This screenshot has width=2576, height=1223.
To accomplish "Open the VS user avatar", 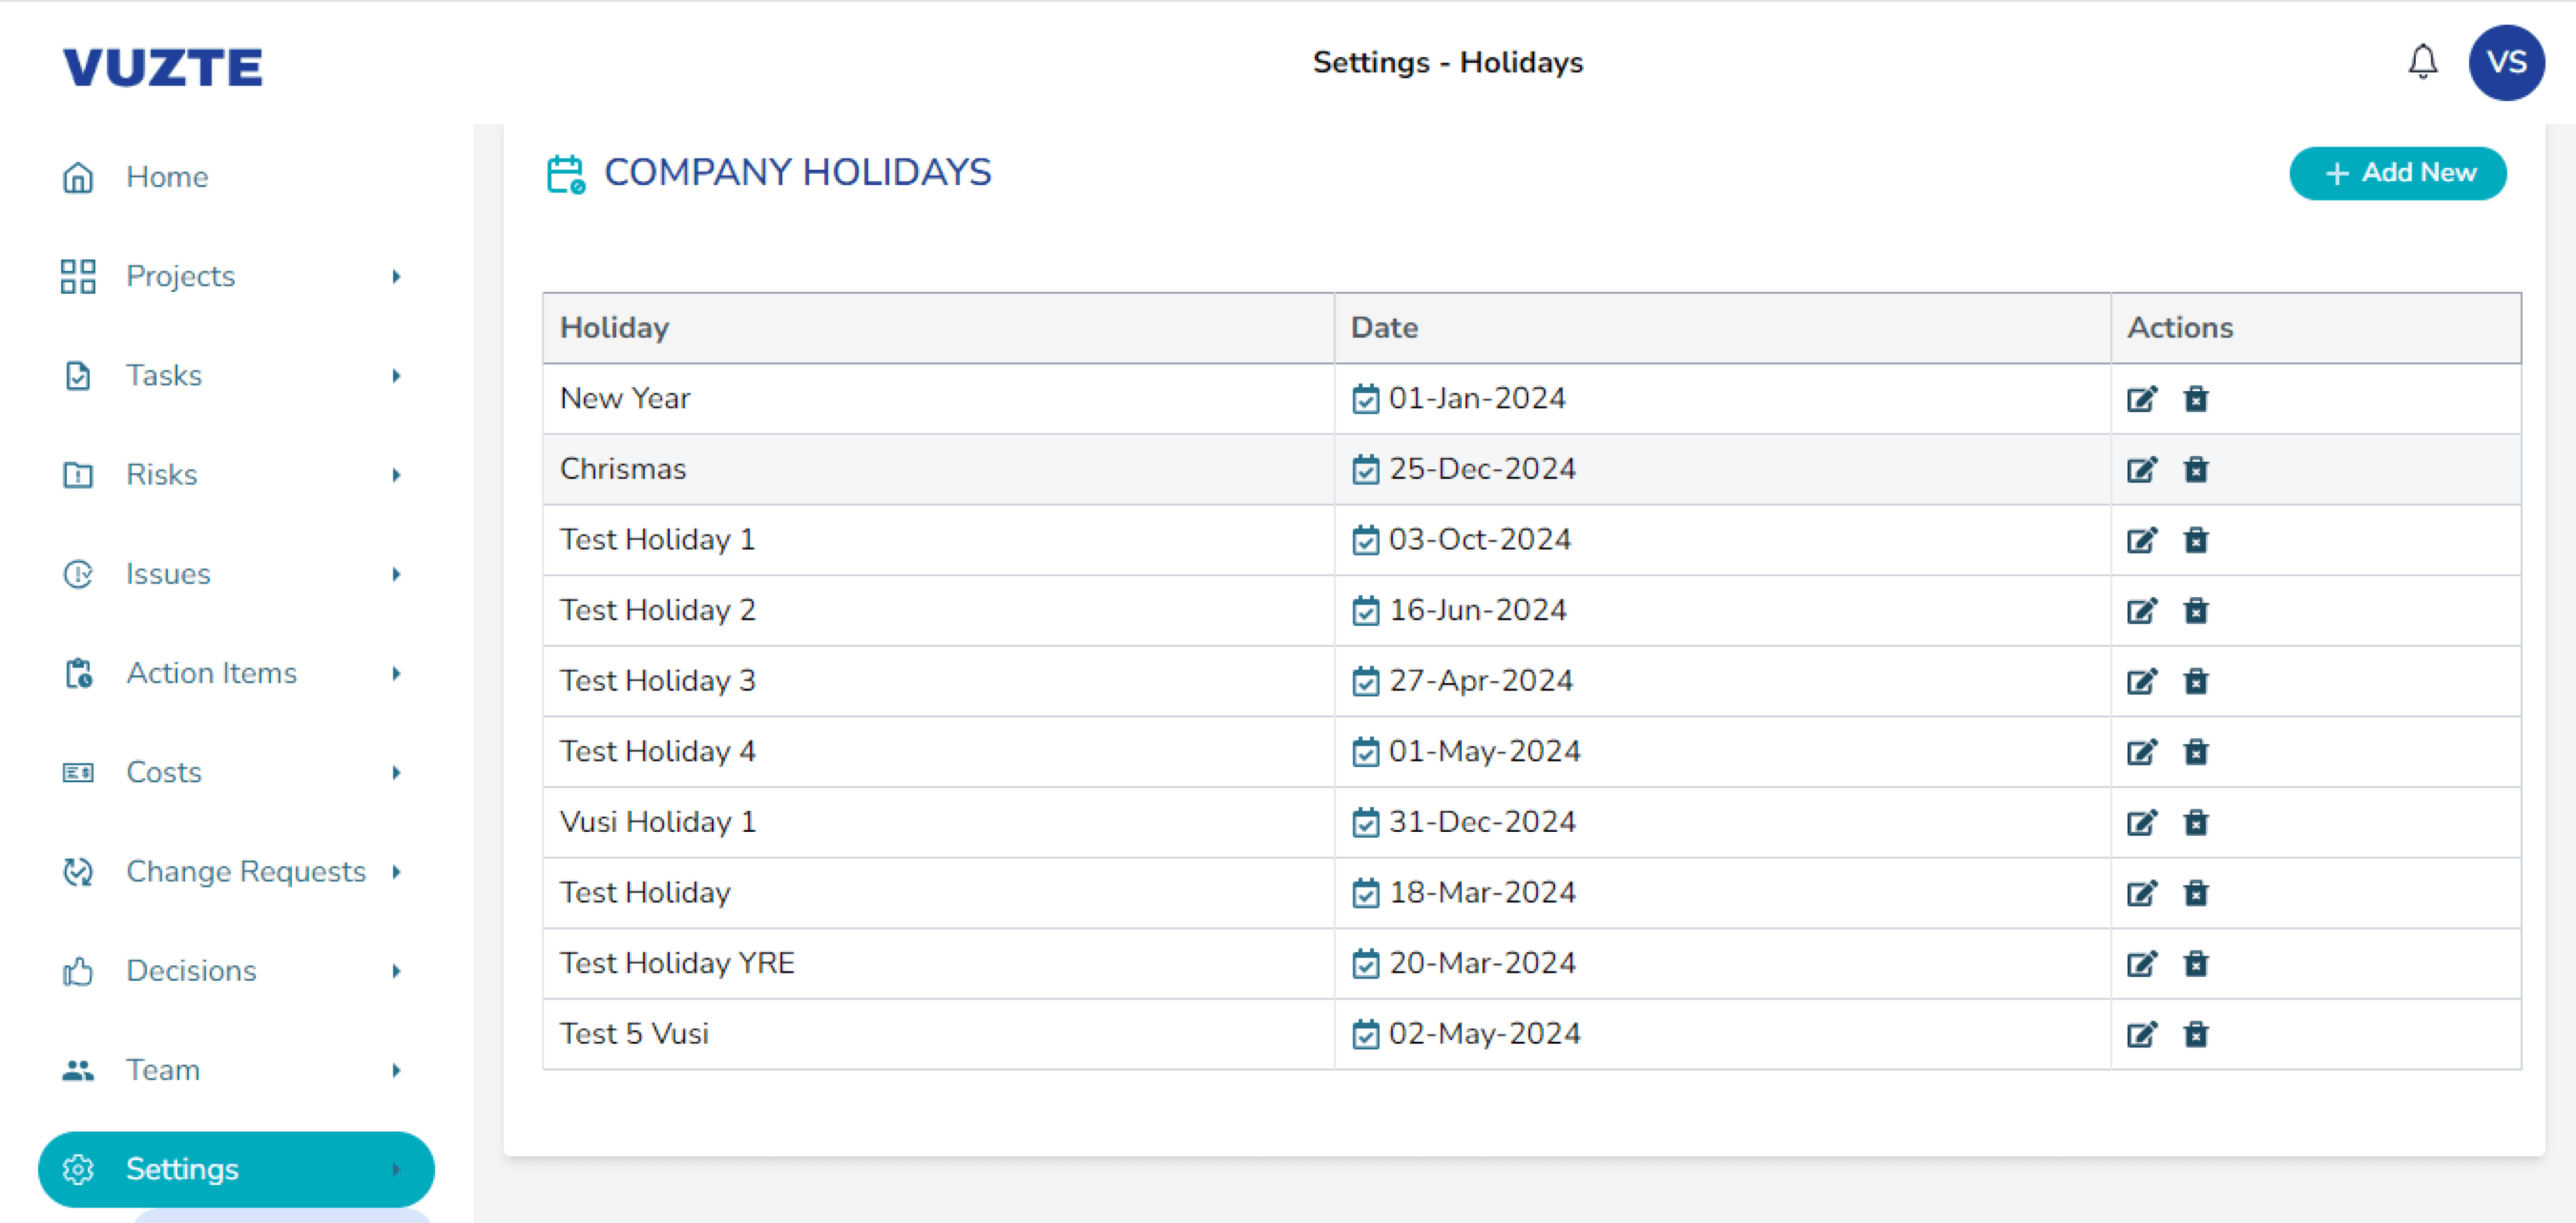I will point(2505,62).
